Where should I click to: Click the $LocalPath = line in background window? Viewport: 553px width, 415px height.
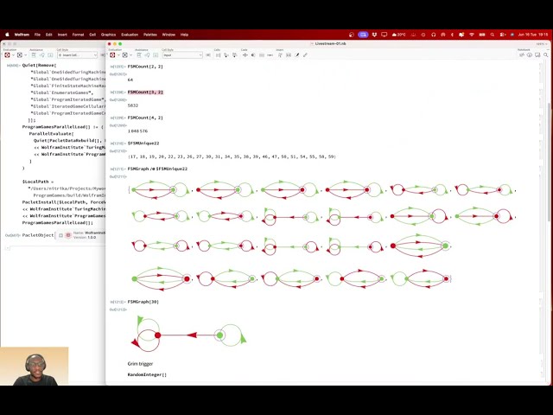coord(38,182)
